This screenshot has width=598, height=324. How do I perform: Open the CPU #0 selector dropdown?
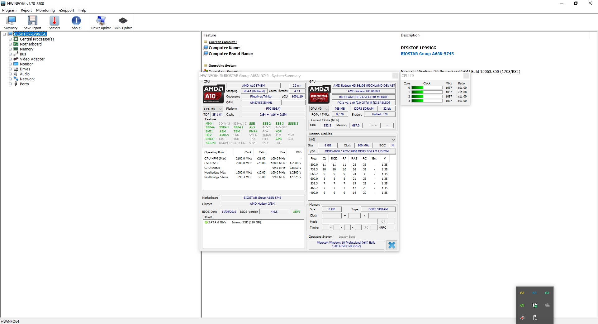click(x=213, y=109)
